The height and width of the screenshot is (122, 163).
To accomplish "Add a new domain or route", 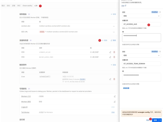I will coord(113,14).
